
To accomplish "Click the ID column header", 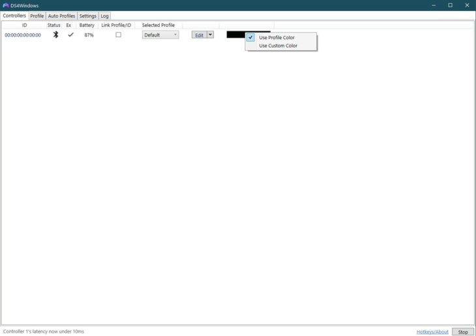I will tap(24, 25).
